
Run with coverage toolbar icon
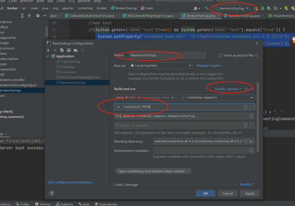pyautogui.click(x=269, y=8)
